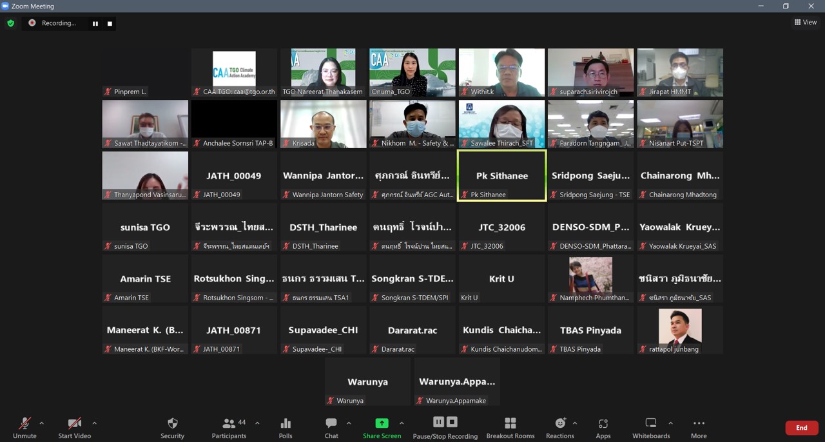Expand audio options arrow beside Unmute
Screen dimensions: 825x442
click(42, 423)
